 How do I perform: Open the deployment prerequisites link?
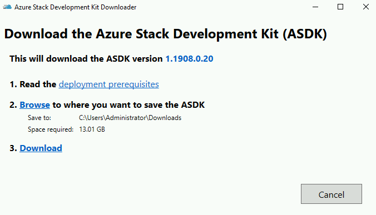108,84
